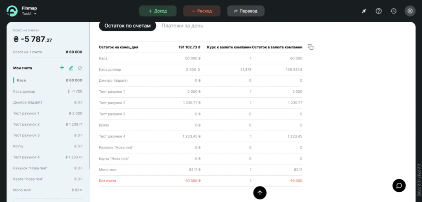This screenshot has width=422, height=202.
Task: Open the chat support bubble
Action: pyautogui.click(x=399, y=185)
